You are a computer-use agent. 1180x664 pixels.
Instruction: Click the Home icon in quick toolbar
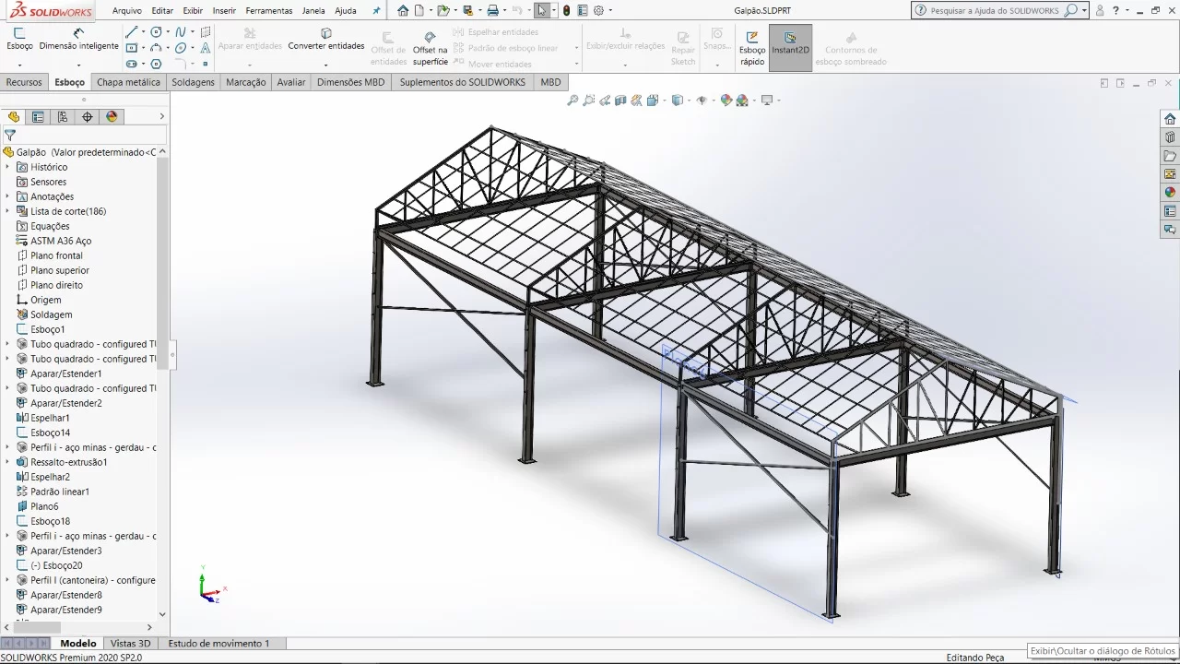coord(403,11)
